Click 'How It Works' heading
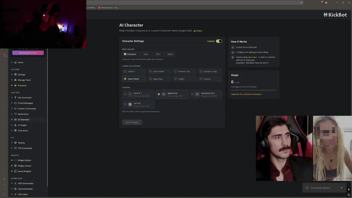 (239, 42)
